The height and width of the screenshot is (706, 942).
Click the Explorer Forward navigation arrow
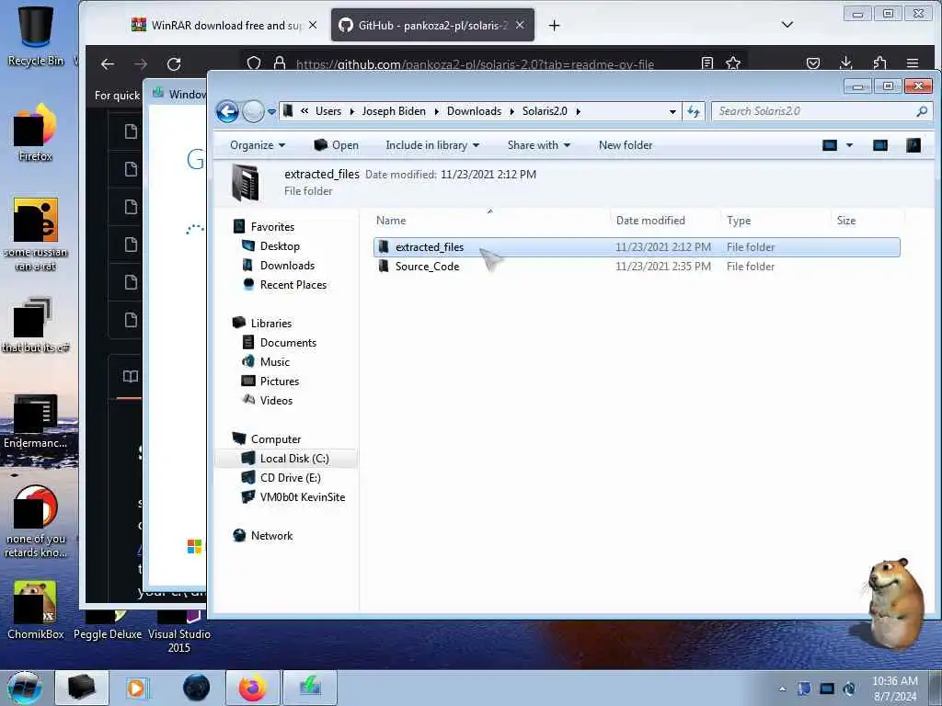254,111
